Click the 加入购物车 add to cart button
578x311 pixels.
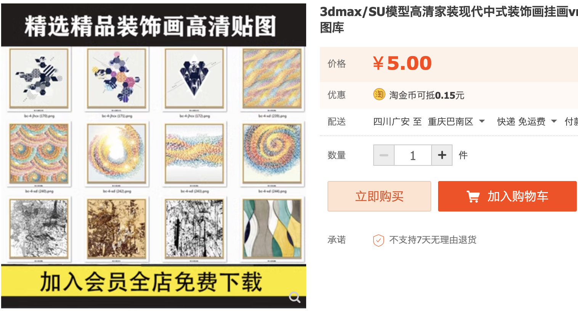[x=507, y=196]
